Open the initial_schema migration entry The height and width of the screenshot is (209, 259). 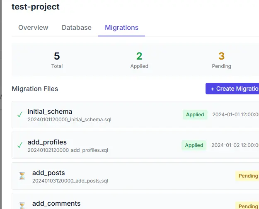135,115
